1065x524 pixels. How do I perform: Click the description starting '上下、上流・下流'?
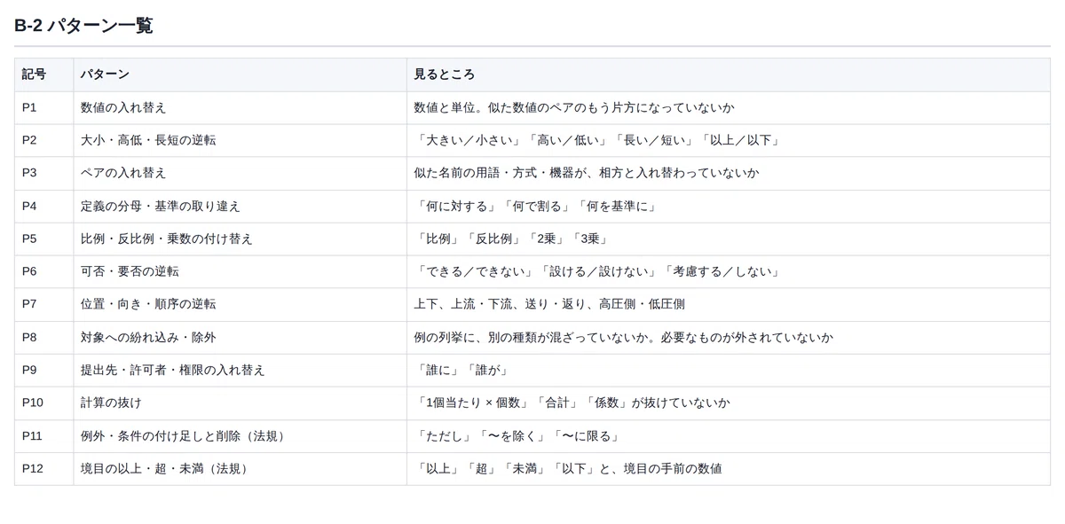(549, 304)
